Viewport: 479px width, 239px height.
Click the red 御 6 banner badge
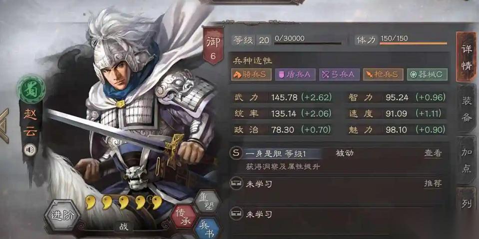tap(213, 45)
